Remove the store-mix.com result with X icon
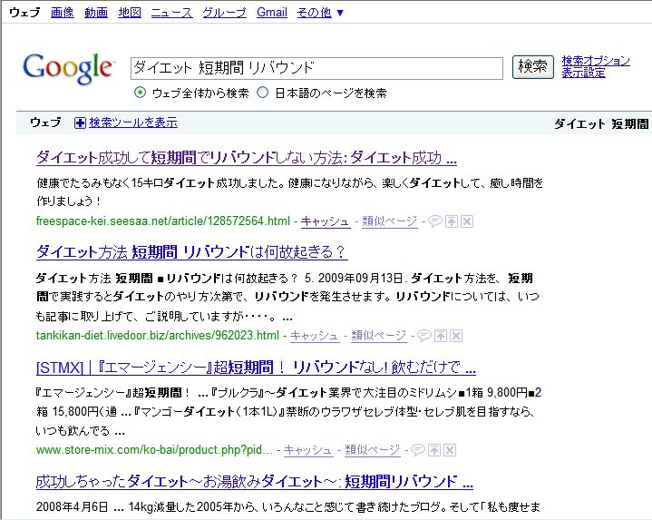The height and width of the screenshot is (520, 652). (449, 450)
